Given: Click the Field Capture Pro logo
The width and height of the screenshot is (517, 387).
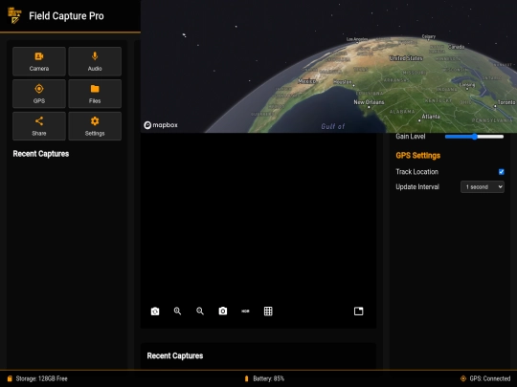Looking at the screenshot, I should (14, 15).
